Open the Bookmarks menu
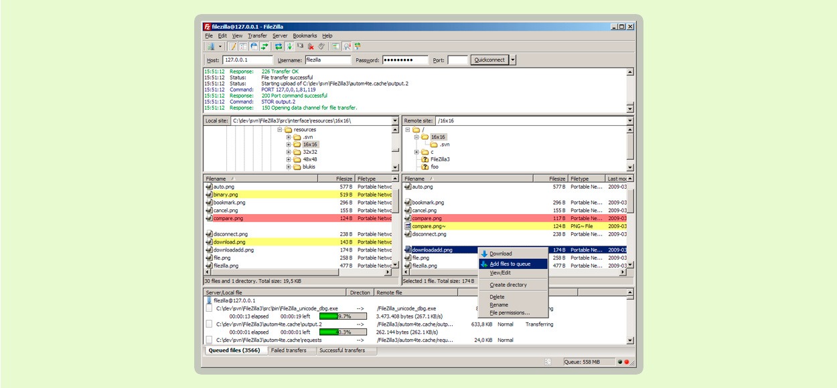 (305, 35)
